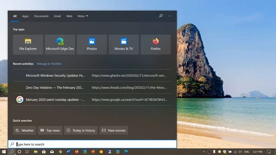Expand the More filter dropdown
The width and height of the screenshot is (276, 155).
pos(83,16)
